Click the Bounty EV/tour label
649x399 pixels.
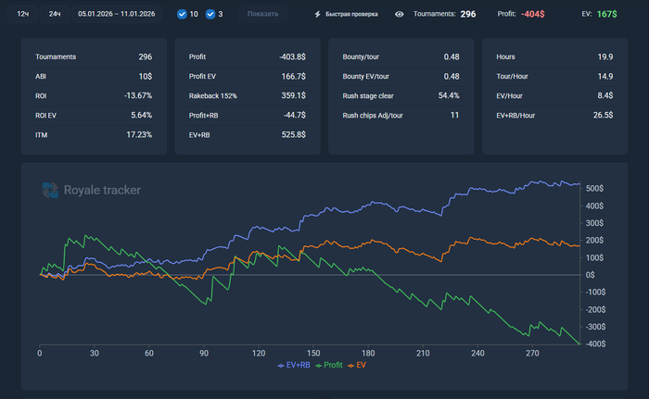[x=365, y=77]
